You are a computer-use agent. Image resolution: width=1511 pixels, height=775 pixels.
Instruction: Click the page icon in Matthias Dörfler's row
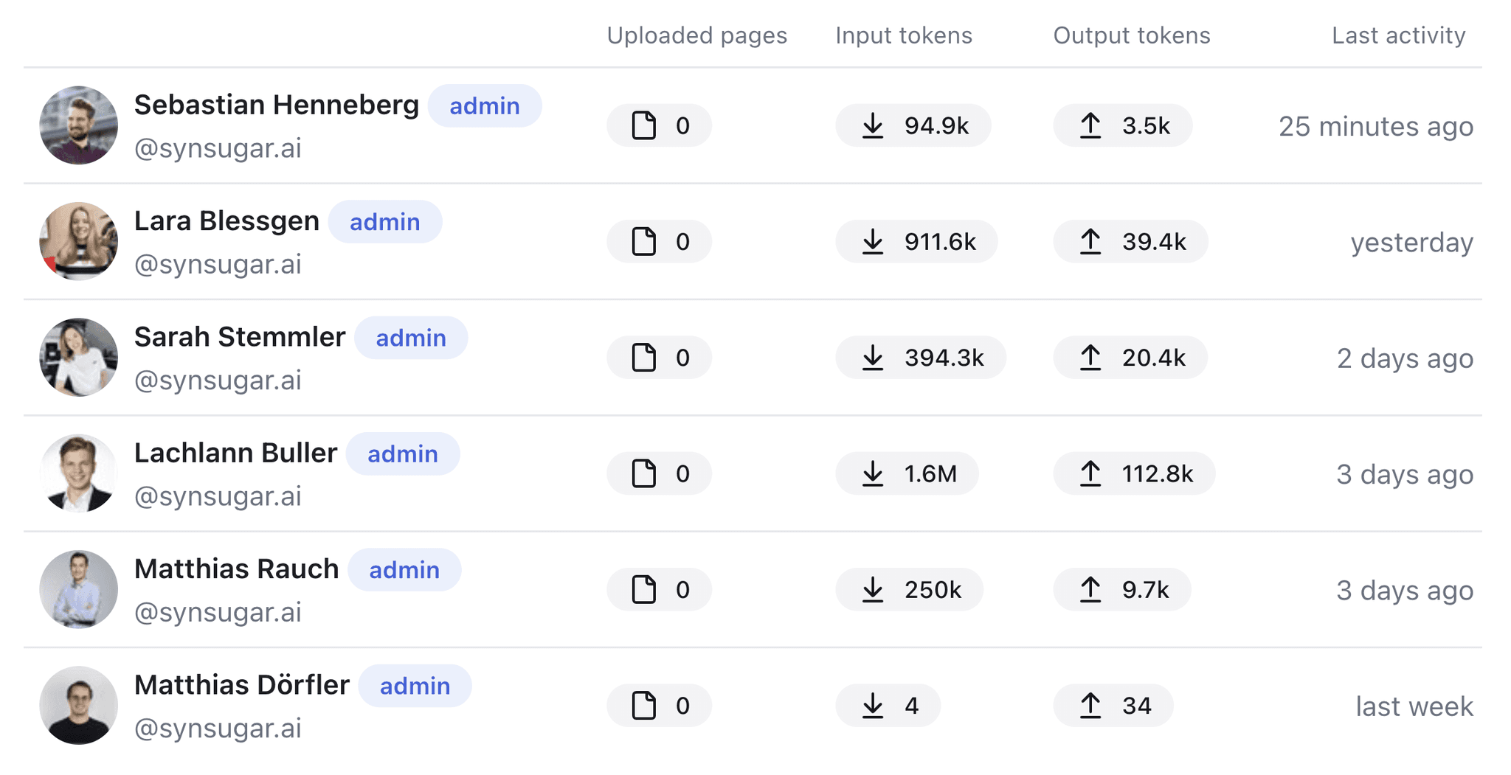pyautogui.click(x=643, y=705)
